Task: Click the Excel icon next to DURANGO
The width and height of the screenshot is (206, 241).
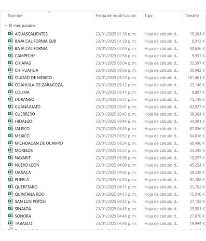Action: (x=11, y=99)
